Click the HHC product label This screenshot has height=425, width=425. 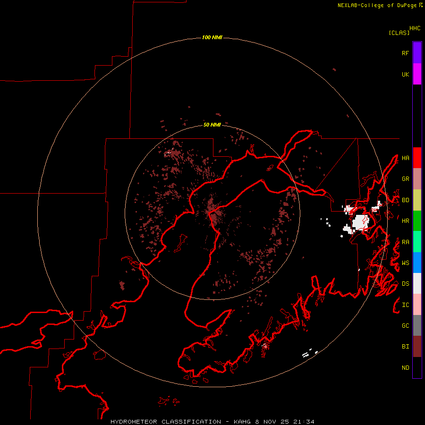click(415, 28)
